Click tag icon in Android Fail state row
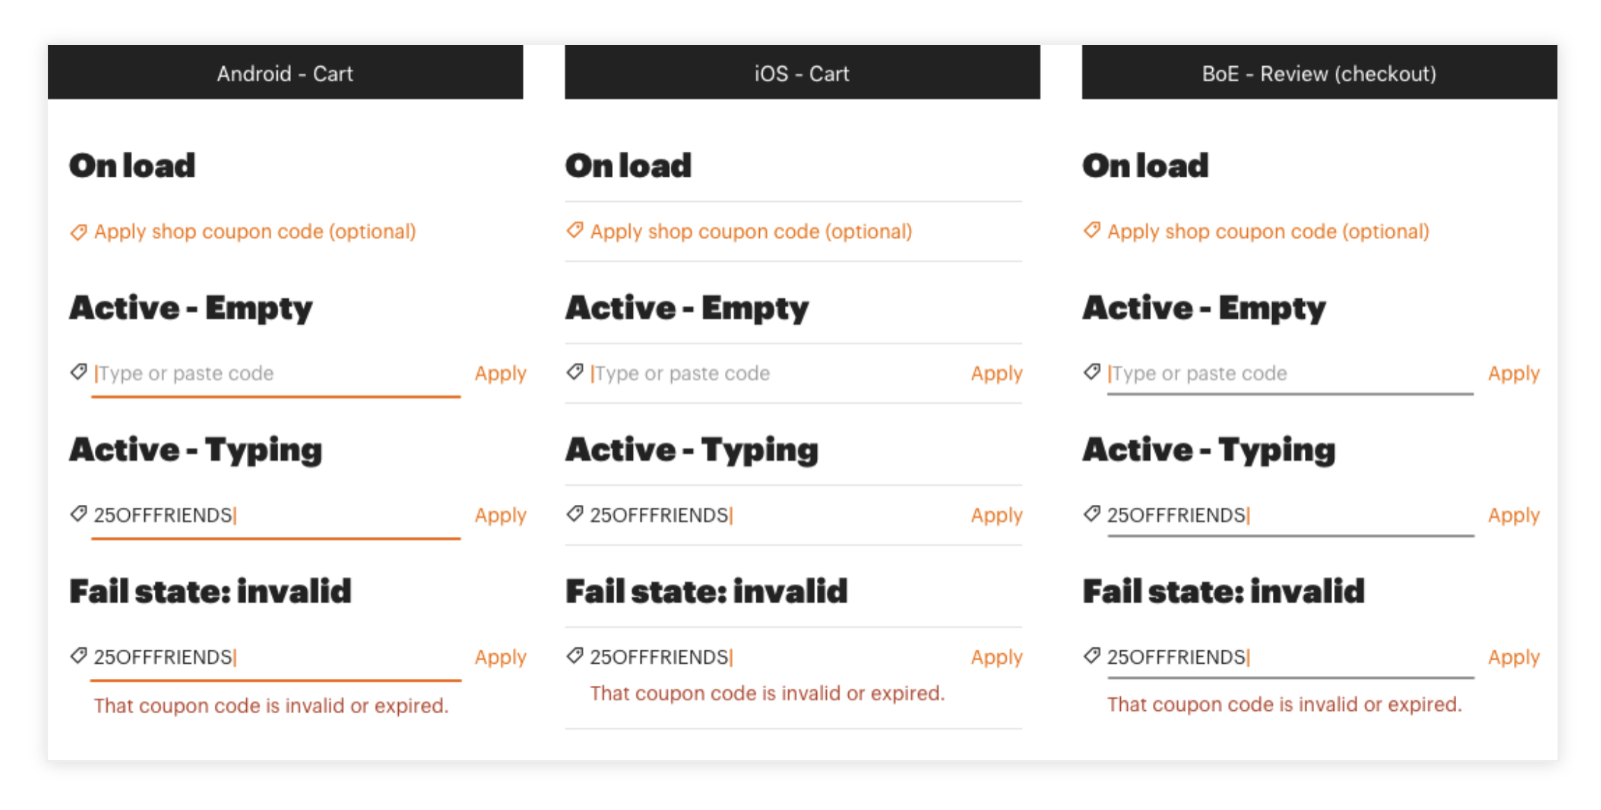Viewport: 1601px width, 810px height. pyautogui.click(x=78, y=655)
